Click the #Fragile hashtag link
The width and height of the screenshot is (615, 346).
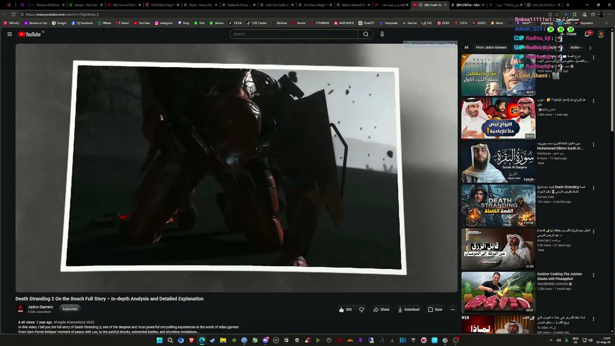pyautogui.click(x=60, y=322)
